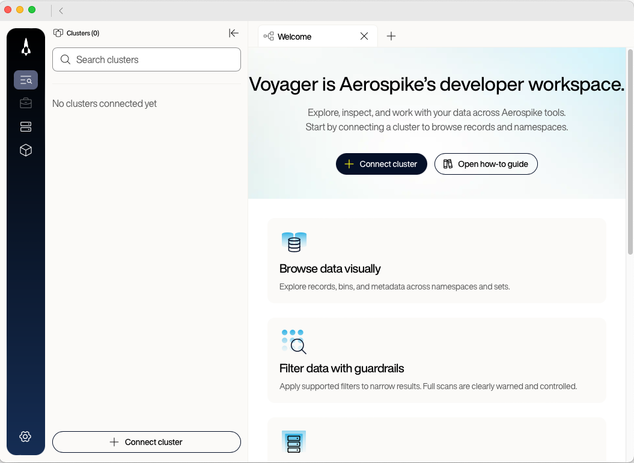Click the magnifier icon in Search clusters
634x463 pixels.
(66, 60)
